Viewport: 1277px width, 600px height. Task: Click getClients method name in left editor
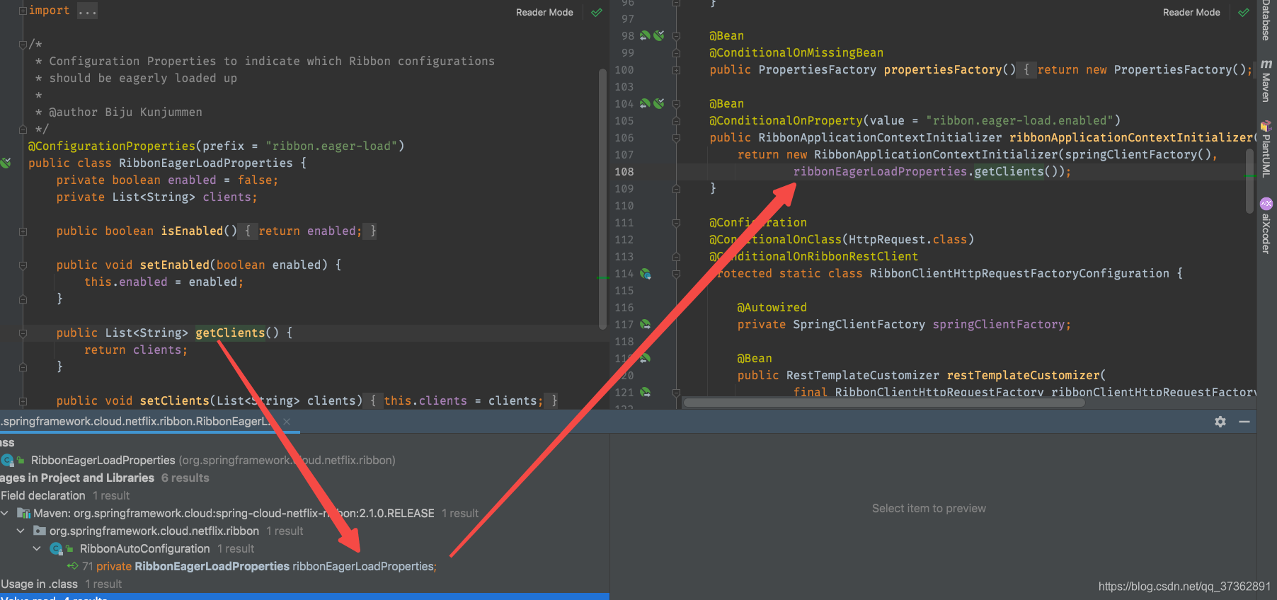point(230,333)
